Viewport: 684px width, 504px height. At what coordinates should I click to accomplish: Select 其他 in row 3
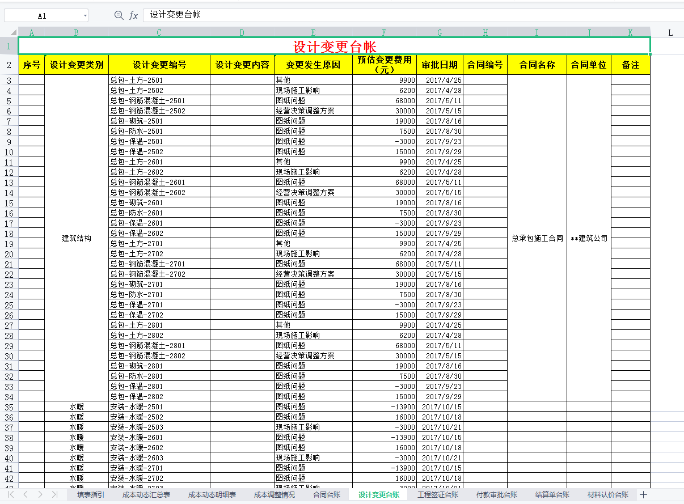click(x=313, y=81)
